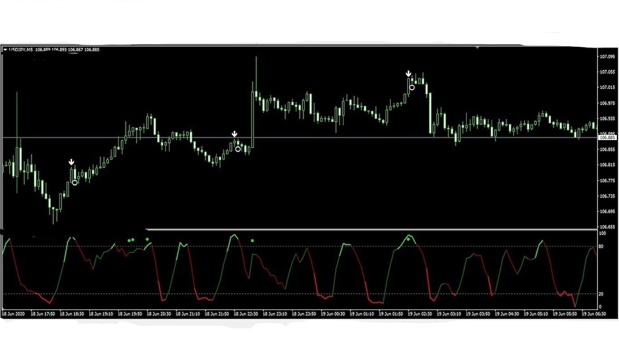The image size is (619, 348).
Task: Click the 18 Jun 2020 date label
Action: pos(13,314)
